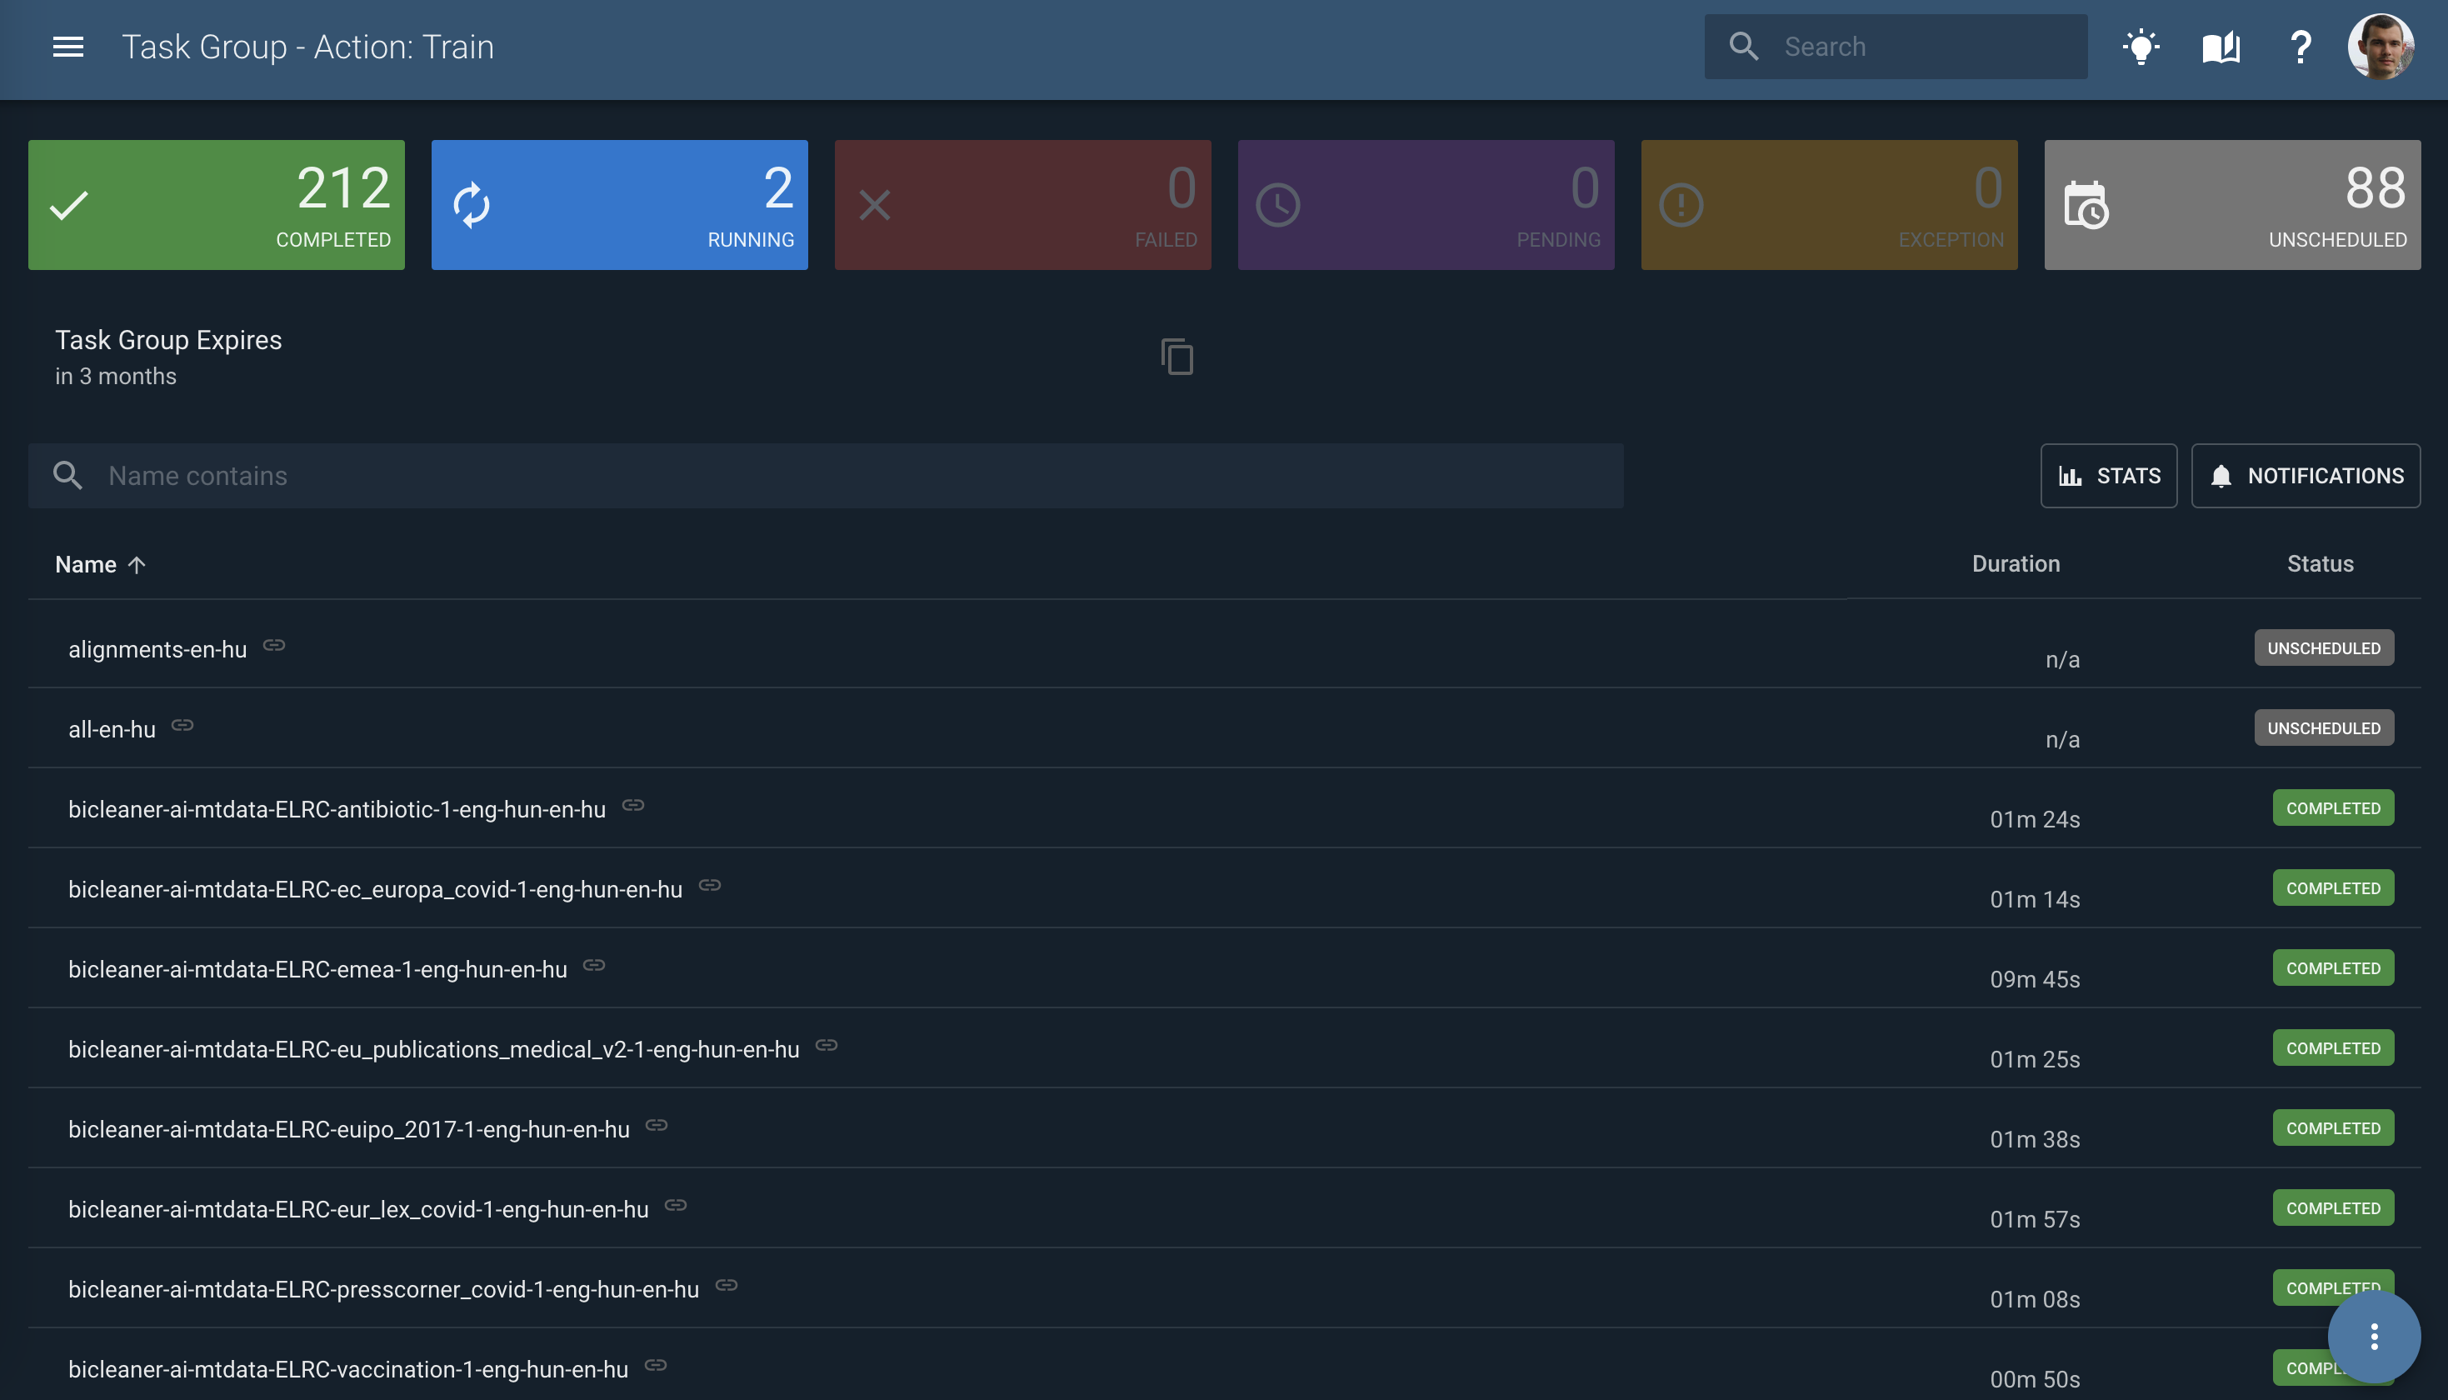Click the pending tasks clock icon
2448x1400 pixels.
pyautogui.click(x=1276, y=203)
